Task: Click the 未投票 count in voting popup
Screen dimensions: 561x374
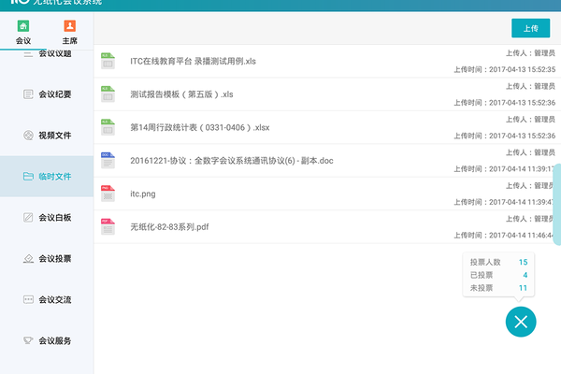Action: coord(523,288)
